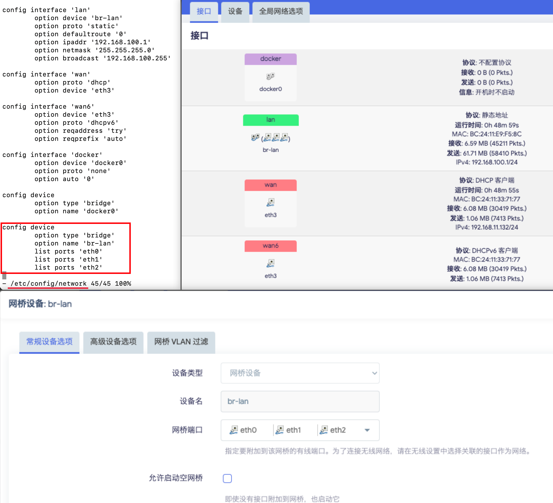Click the green lan interface badge

pos(271,120)
